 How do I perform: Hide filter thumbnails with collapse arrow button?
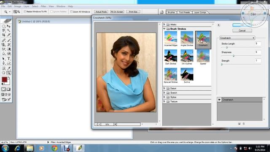219,25
